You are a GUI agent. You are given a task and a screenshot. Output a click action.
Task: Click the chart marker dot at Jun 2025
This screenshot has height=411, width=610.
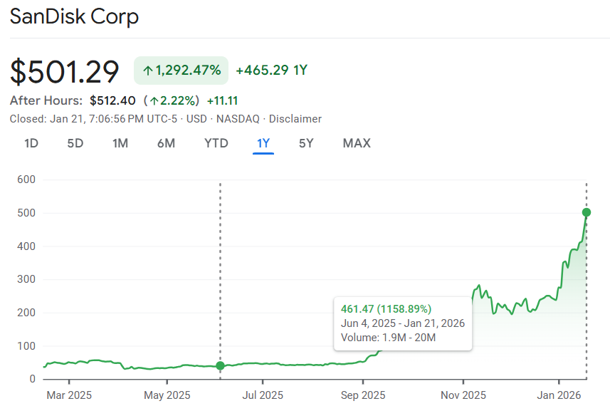[220, 365]
